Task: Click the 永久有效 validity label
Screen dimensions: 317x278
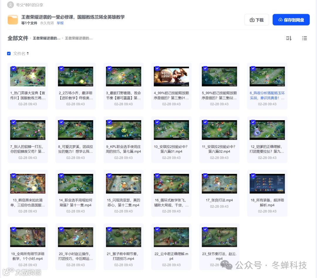Action: pyautogui.click(x=47, y=23)
